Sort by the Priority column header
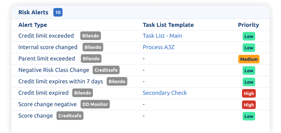This screenshot has height=133, width=281. pyautogui.click(x=248, y=25)
